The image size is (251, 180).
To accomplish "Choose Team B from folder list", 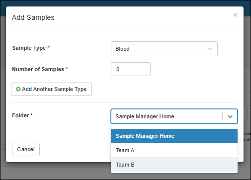I will click(x=174, y=165).
